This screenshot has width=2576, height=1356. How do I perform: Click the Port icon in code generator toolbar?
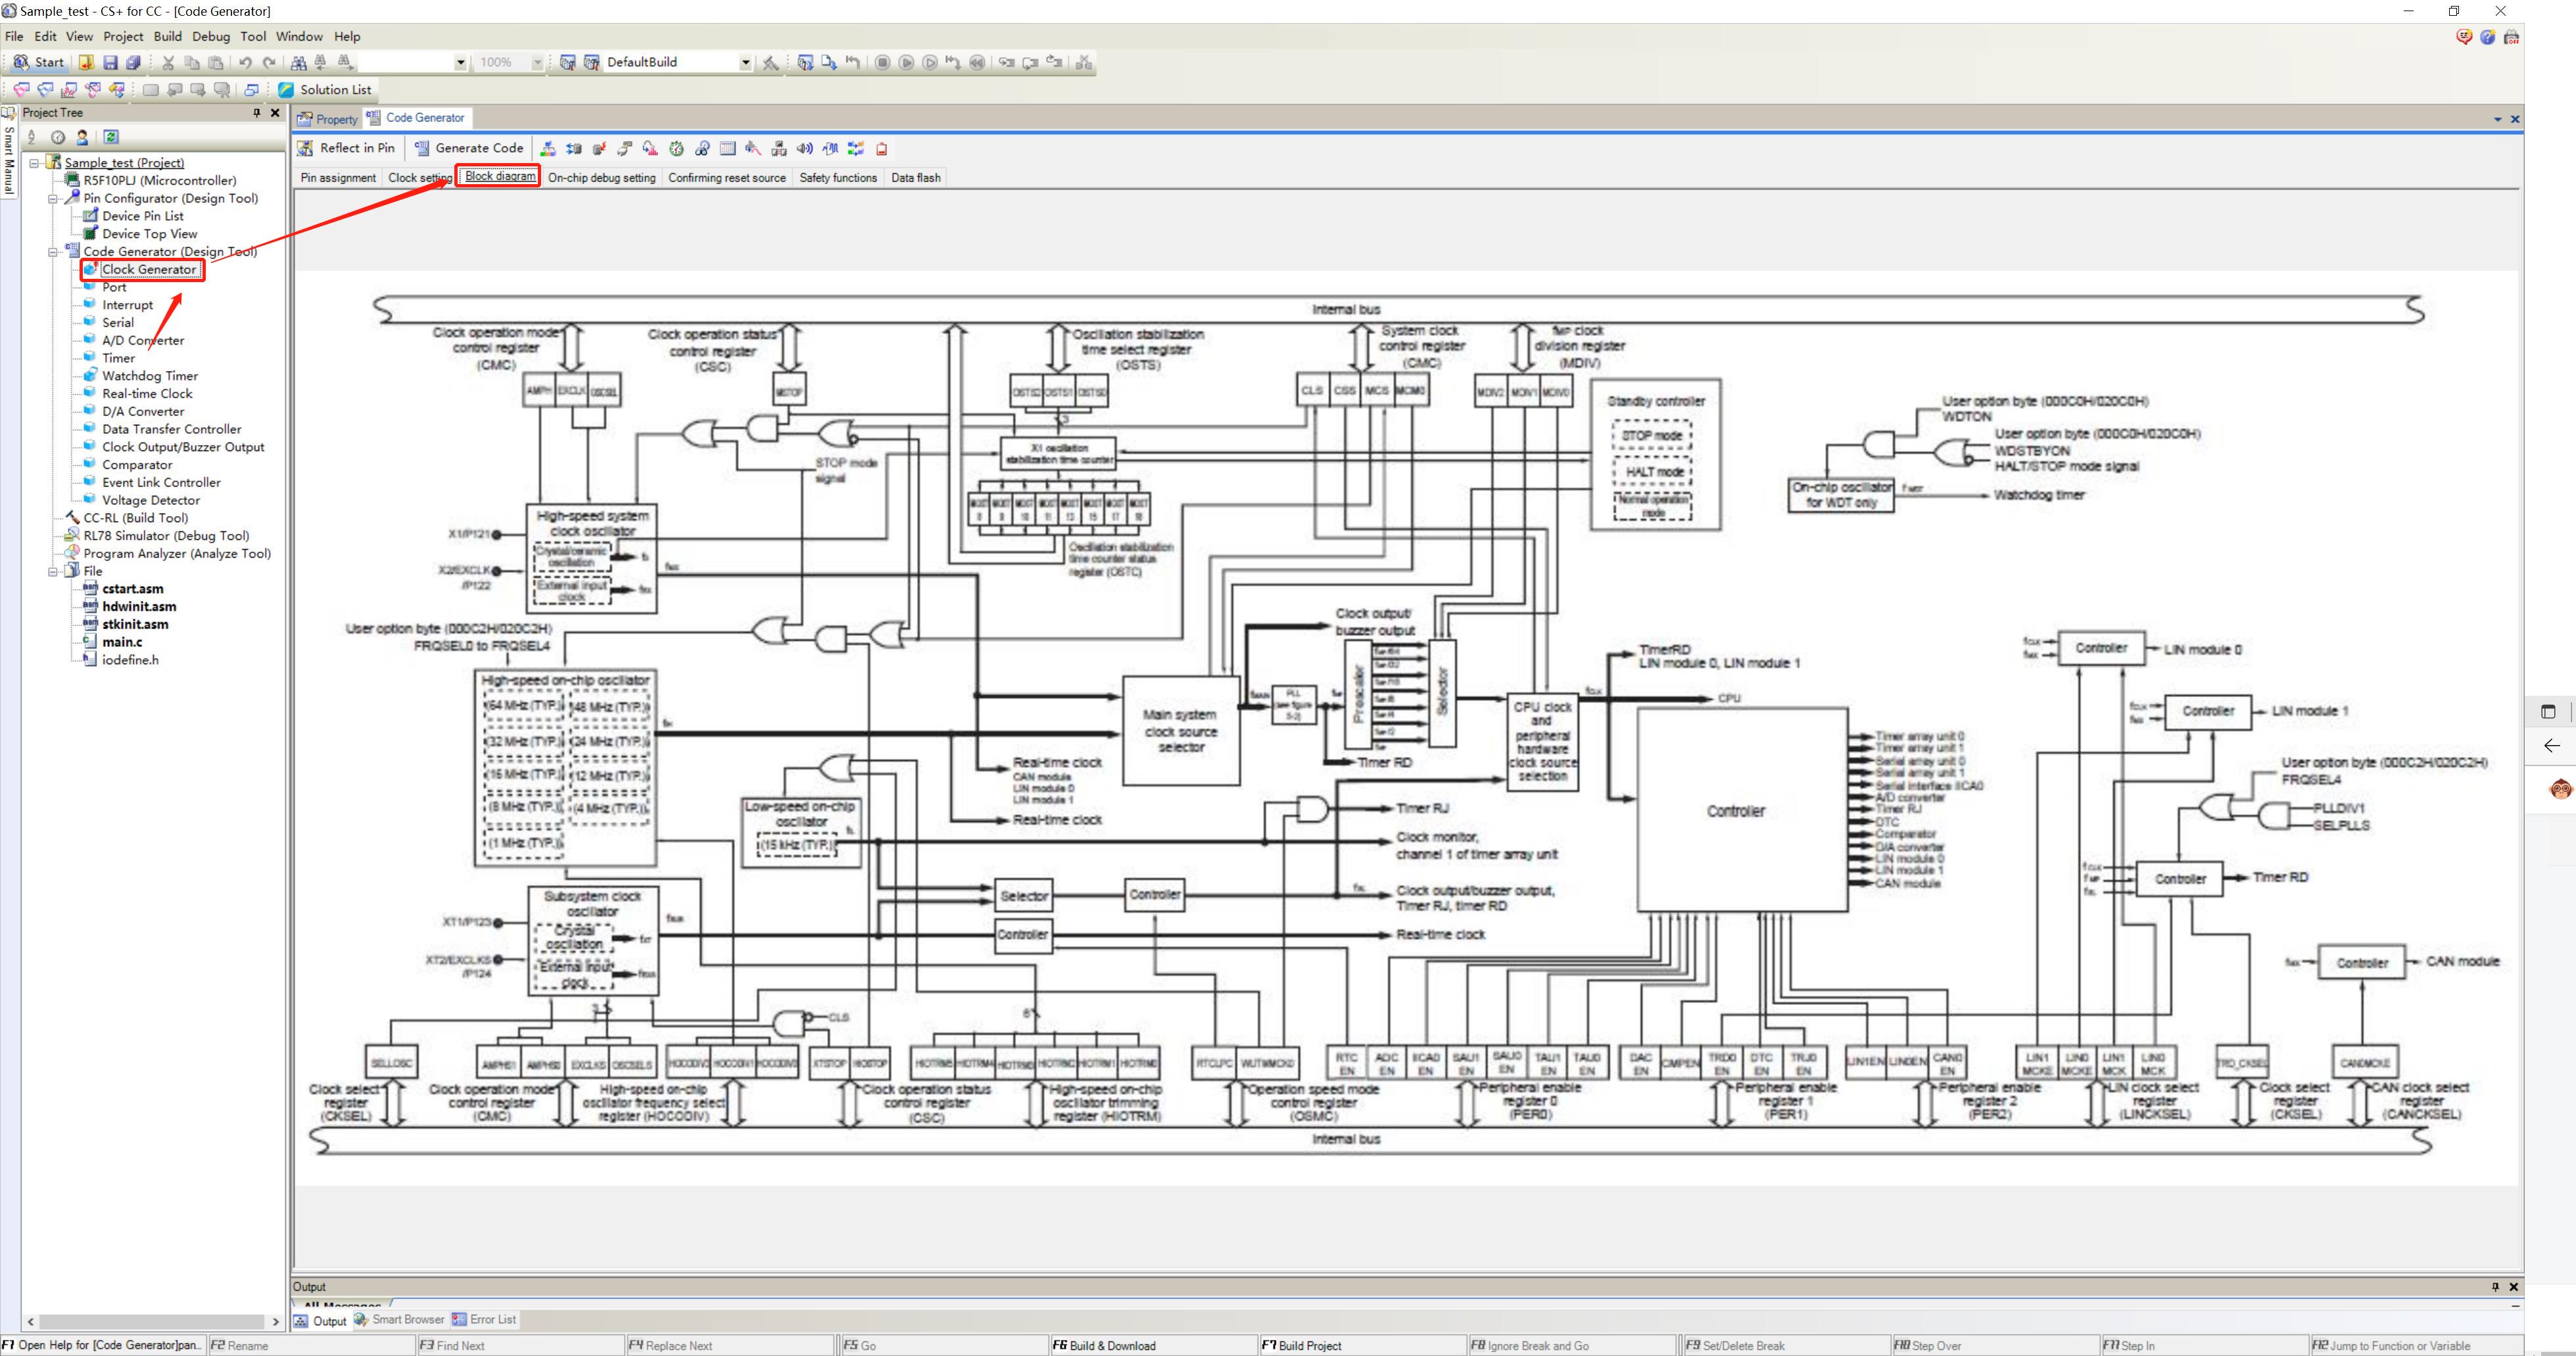pyautogui.click(x=574, y=148)
